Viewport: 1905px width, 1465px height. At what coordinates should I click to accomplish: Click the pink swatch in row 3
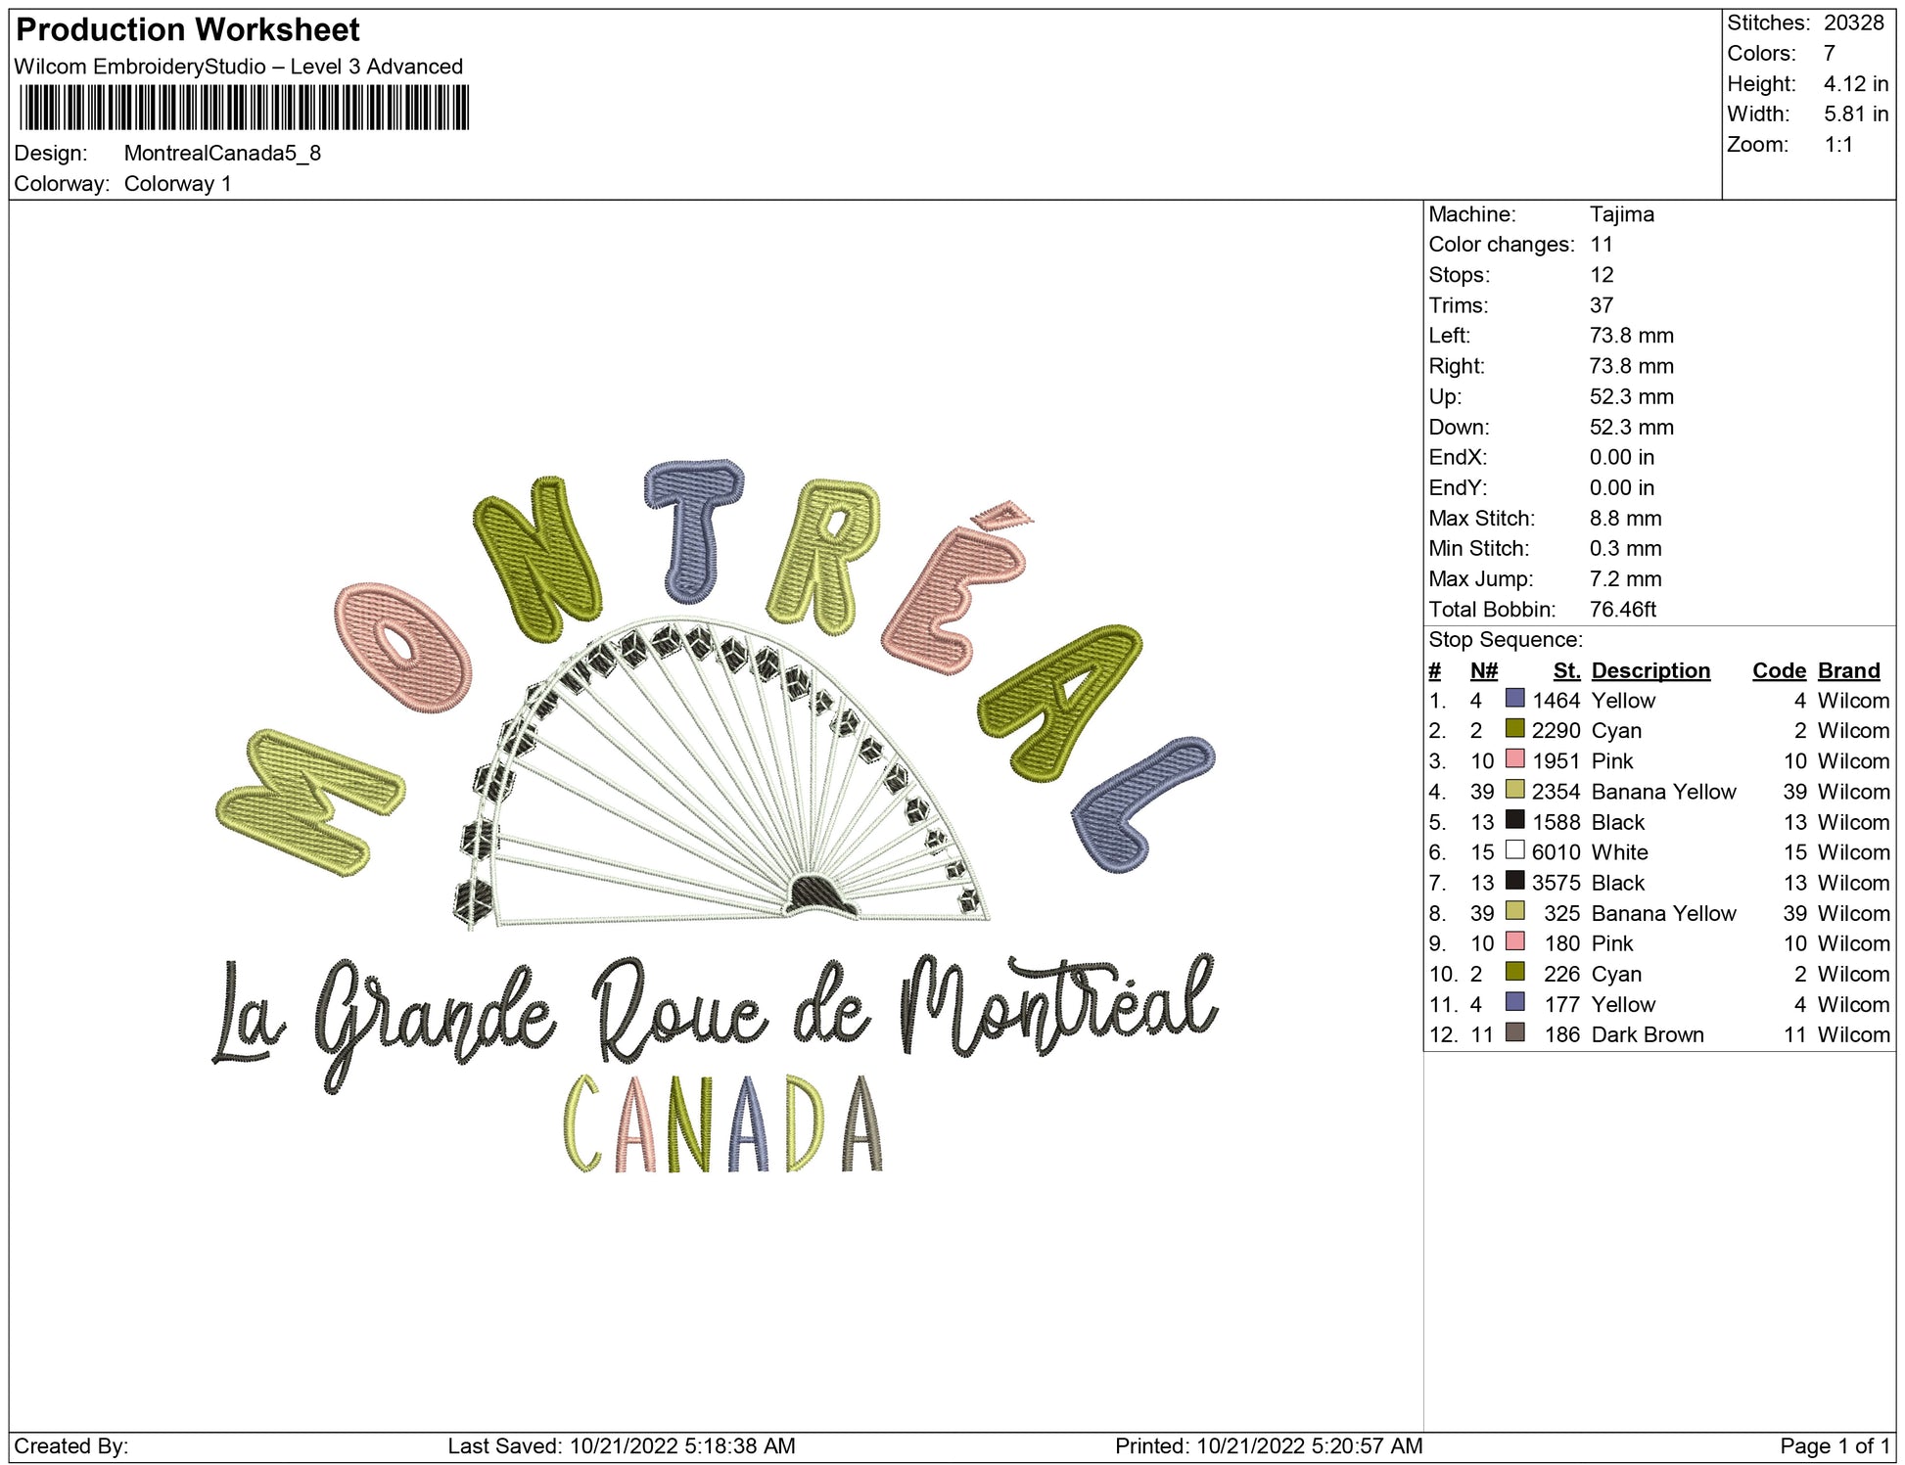[x=1514, y=759]
